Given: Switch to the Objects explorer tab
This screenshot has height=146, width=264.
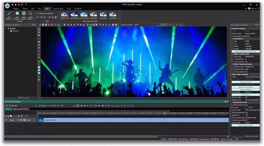Looking at the screenshot, I should coord(24,98).
